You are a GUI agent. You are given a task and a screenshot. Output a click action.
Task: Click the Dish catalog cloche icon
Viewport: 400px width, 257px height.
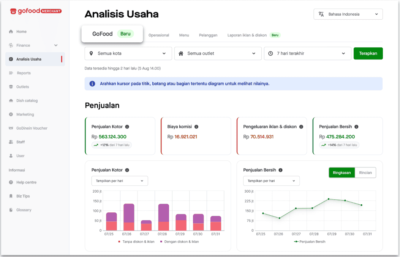coord(11,100)
